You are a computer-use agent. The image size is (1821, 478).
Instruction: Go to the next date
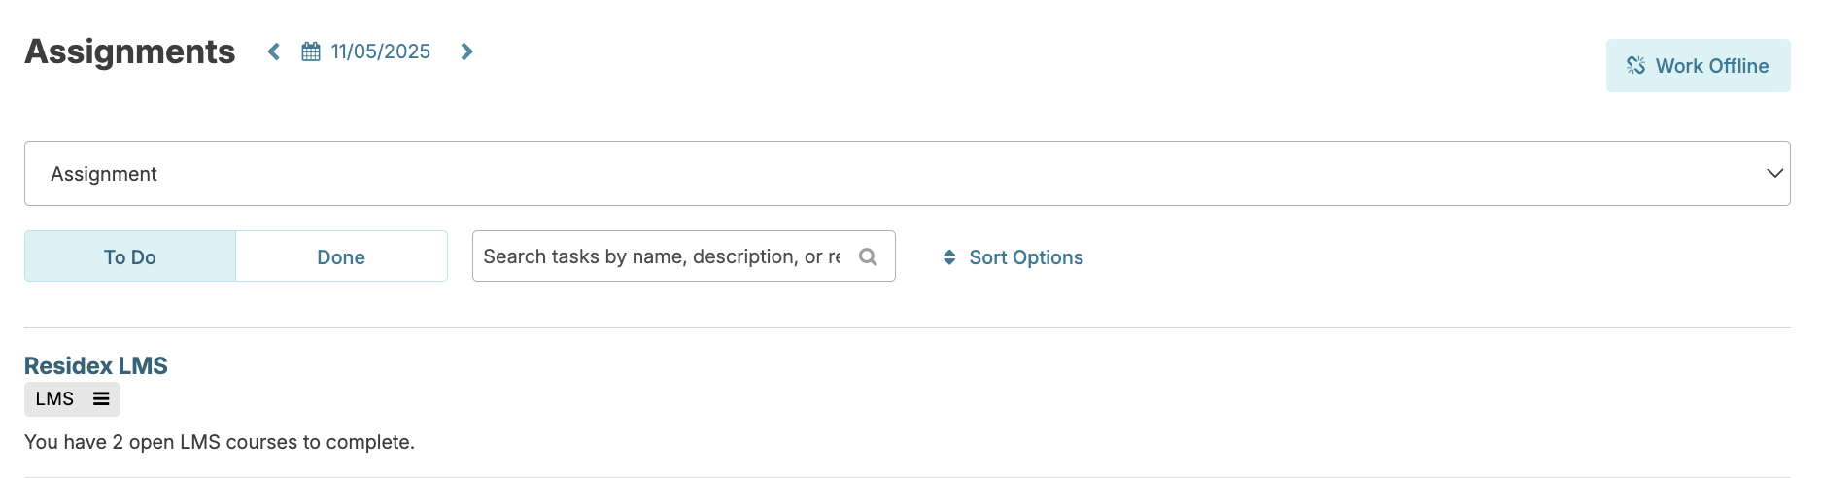[467, 51]
